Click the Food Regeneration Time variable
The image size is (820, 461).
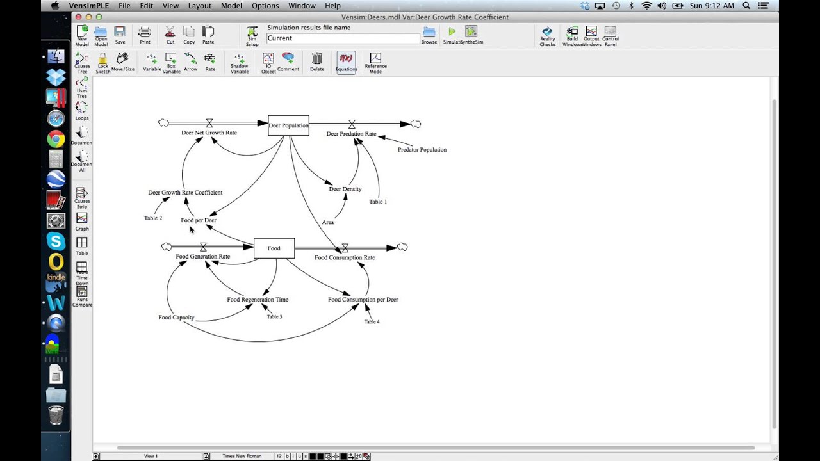(258, 299)
